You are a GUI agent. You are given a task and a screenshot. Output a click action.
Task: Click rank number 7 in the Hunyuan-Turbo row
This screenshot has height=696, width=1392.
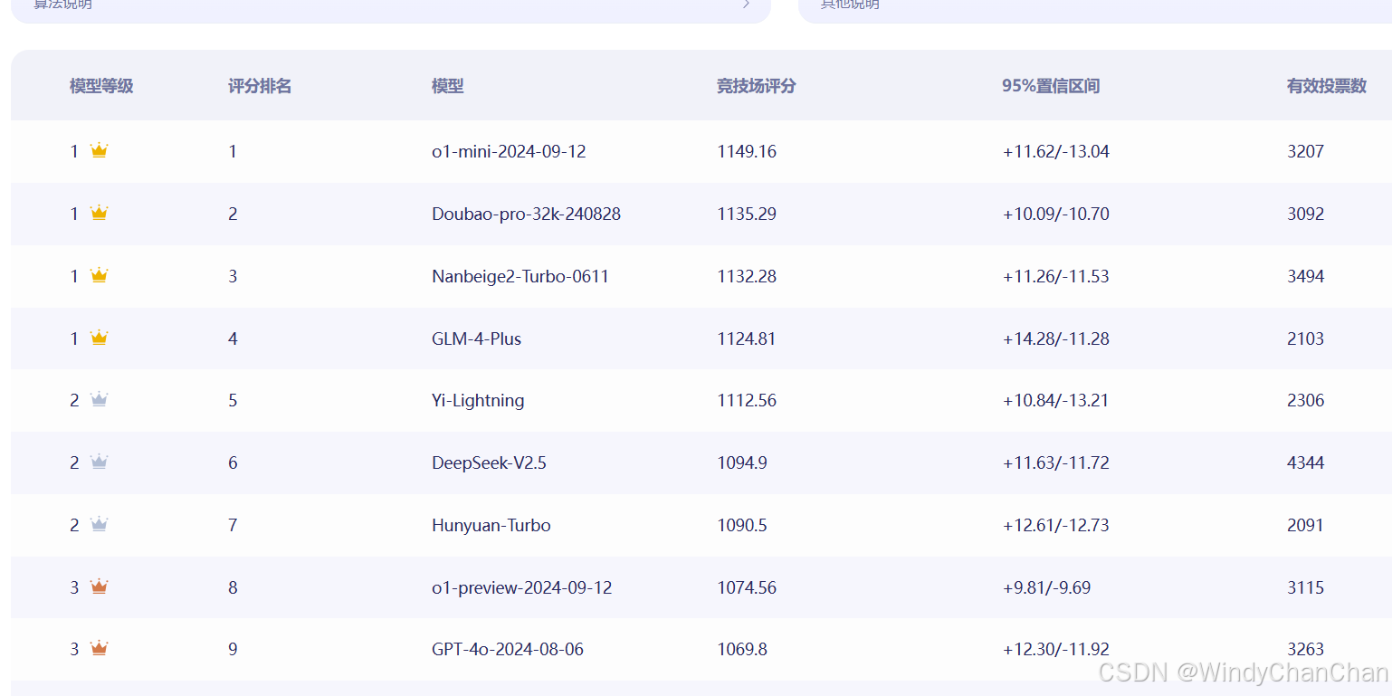click(x=233, y=525)
